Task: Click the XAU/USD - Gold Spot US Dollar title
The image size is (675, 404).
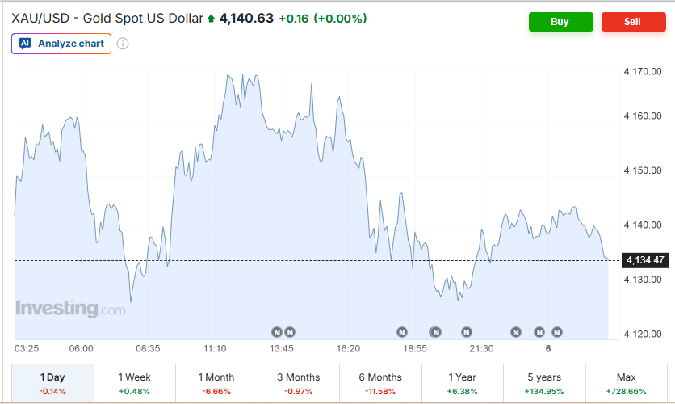Action: (x=107, y=19)
